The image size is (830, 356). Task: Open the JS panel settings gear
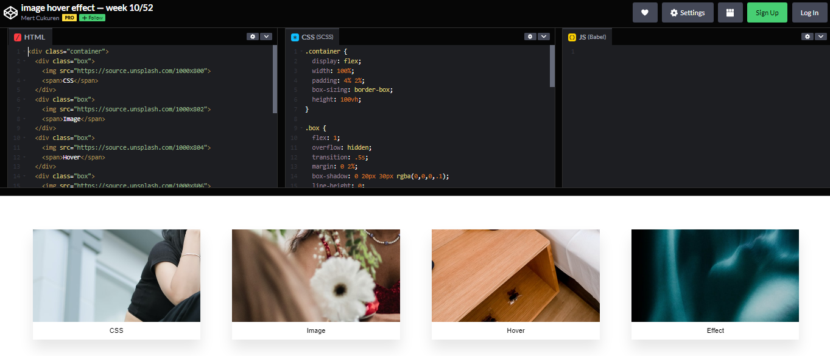point(807,37)
